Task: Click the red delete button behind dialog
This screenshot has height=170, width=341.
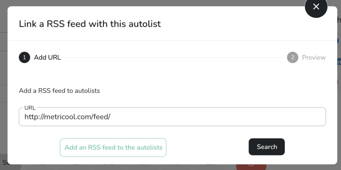Action: click(251, 167)
